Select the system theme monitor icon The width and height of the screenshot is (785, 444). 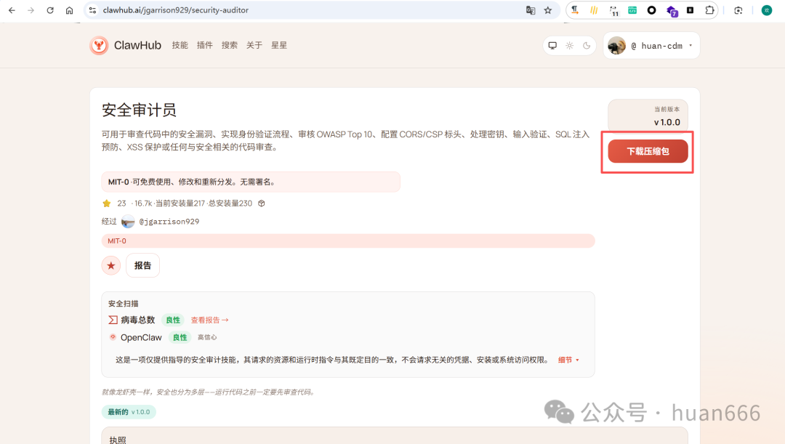tap(552, 45)
